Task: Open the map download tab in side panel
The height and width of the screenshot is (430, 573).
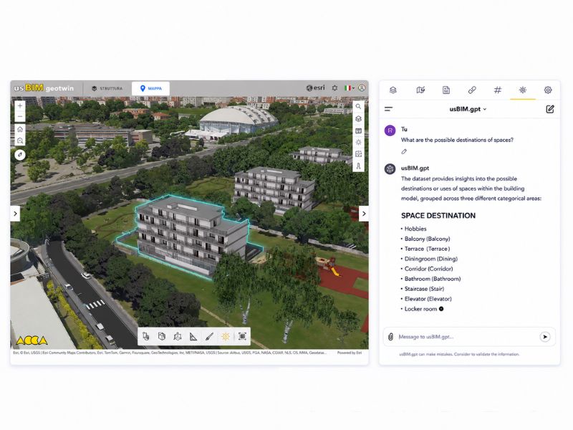Action: point(420,90)
